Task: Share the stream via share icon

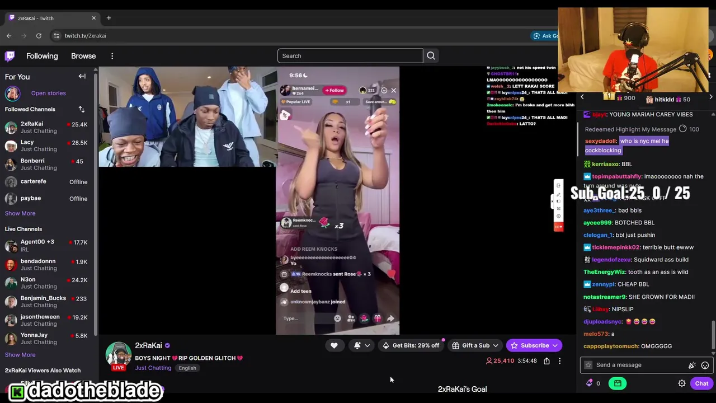Action: click(x=547, y=361)
